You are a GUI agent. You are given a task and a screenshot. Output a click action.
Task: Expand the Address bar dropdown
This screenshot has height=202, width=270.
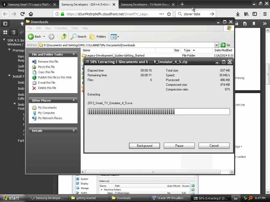tap(216, 45)
